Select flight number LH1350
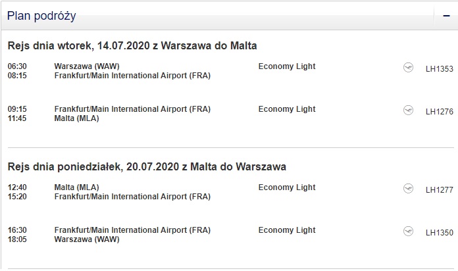 440,233
